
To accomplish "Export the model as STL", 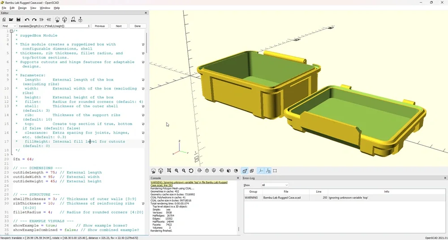I will pos(73,20).
